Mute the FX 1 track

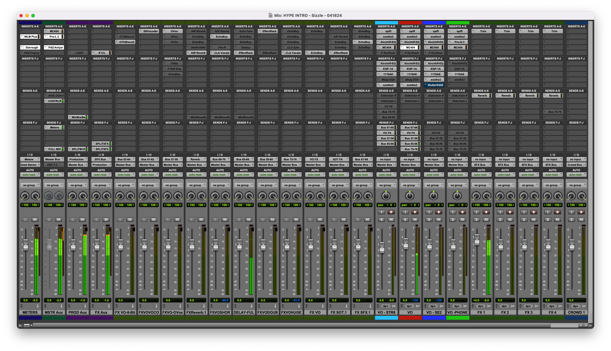(486, 219)
